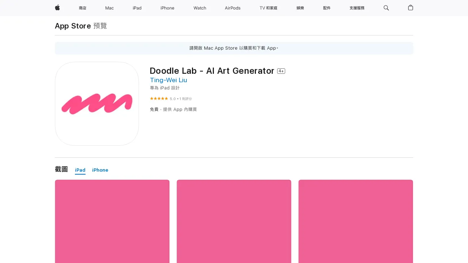The image size is (468, 263).
Task: Select the iPad screenshots tab
Action: [80, 170]
